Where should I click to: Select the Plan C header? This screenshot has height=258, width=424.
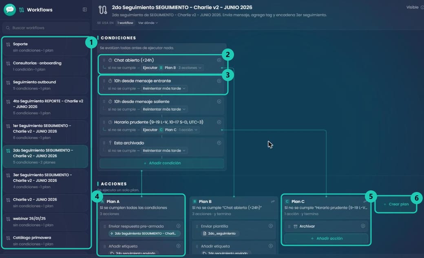326,207
